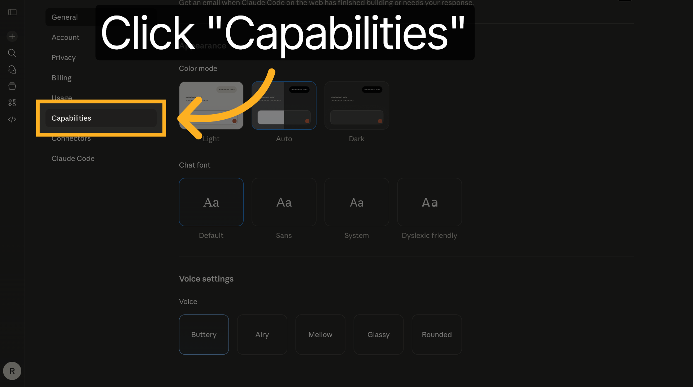
Task: Pick the Mellow voice
Action: 320,334
